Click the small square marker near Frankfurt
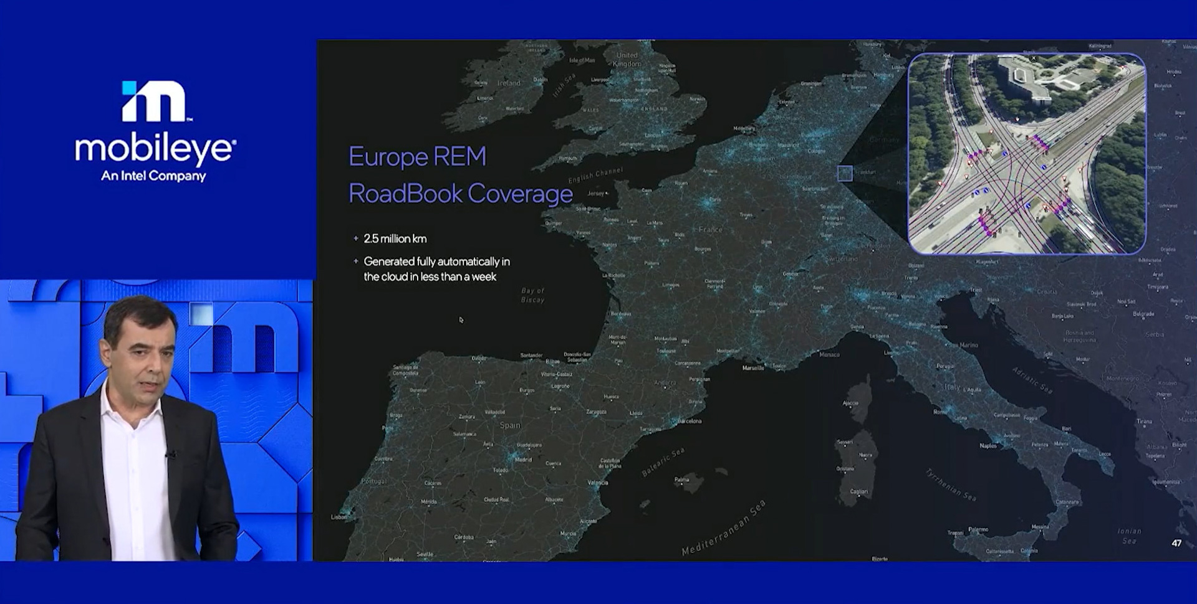The image size is (1197, 604). (845, 173)
